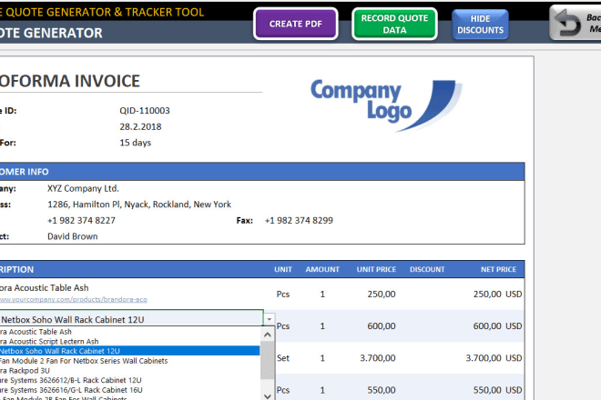The image size is (601, 400).
Task: Click the PROFORMA INVOICE heading
Action: pyautogui.click(x=69, y=81)
